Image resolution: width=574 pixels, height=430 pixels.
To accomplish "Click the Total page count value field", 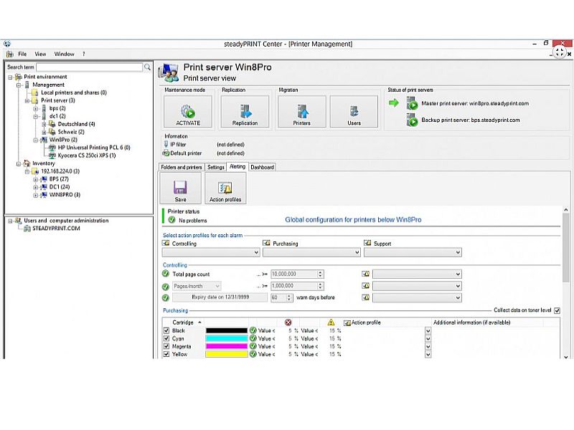I will point(294,274).
